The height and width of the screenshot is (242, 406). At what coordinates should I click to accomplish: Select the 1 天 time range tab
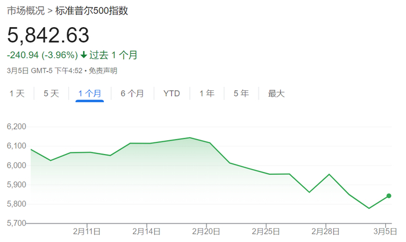pos(17,93)
